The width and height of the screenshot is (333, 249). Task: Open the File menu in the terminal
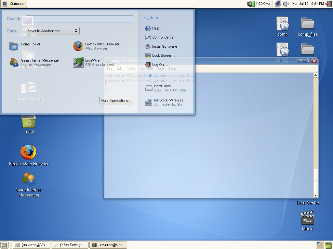point(110,68)
